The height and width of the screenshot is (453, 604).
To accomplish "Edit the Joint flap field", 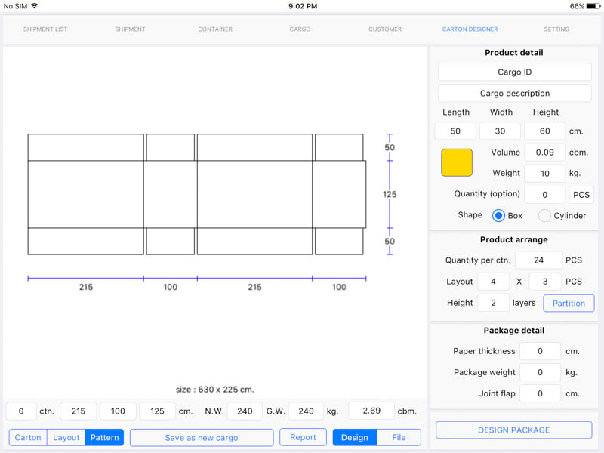I will [x=540, y=393].
